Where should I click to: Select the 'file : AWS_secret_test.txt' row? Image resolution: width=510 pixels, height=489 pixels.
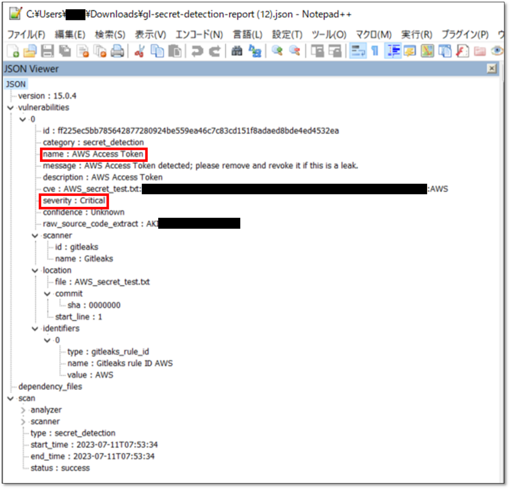(102, 282)
